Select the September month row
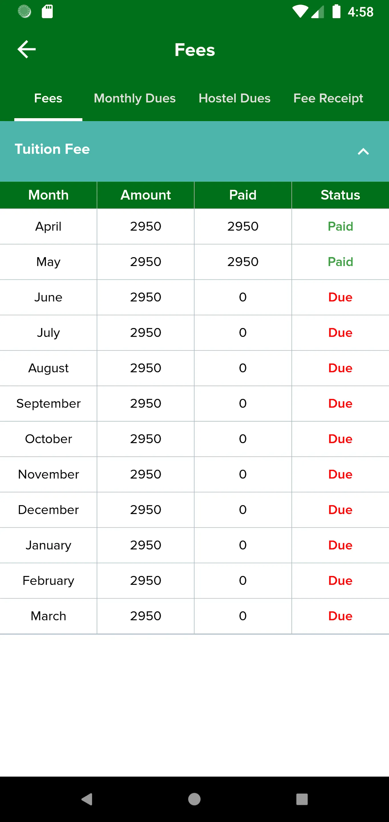 [x=195, y=404]
